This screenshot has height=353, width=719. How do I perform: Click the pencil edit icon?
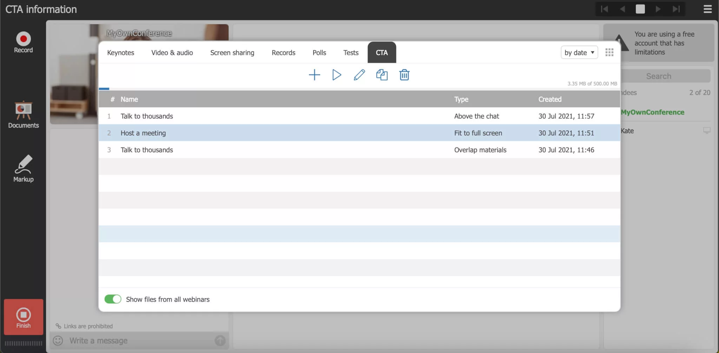click(x=359, y=75)
